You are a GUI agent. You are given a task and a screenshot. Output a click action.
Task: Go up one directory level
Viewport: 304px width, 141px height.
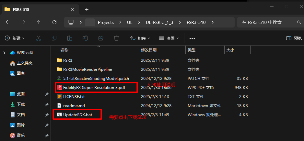pyautogui.click(x=39, y=22)
